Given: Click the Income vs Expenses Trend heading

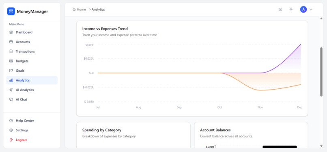Looking at the screenshot, I should pyautogui.click(x=105, y=29).
